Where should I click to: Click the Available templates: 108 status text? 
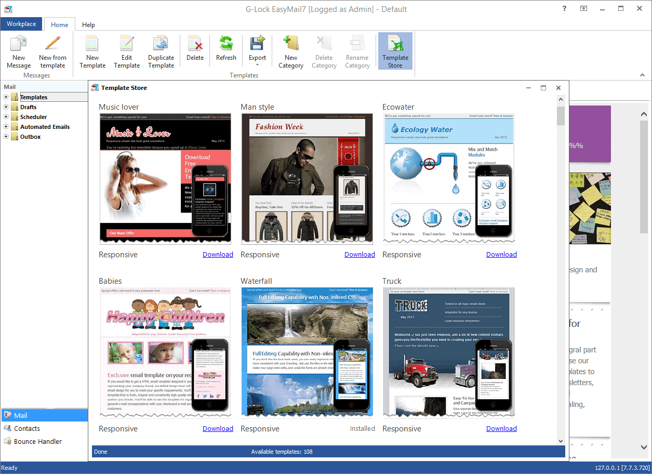pyautogui.click(x=282, y=452)
